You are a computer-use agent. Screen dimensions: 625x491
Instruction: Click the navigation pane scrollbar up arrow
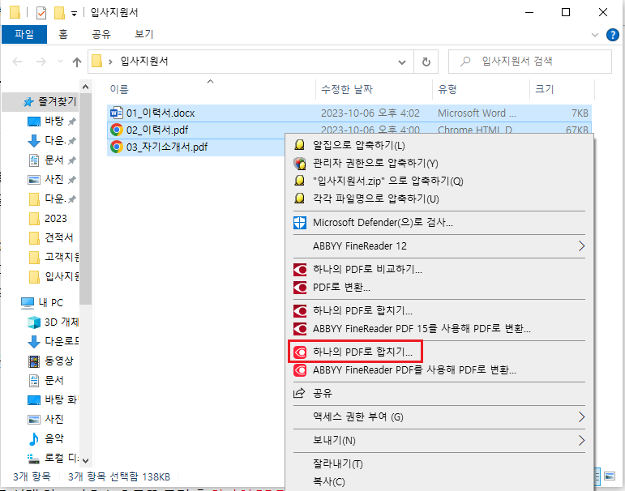coord(85,86)
